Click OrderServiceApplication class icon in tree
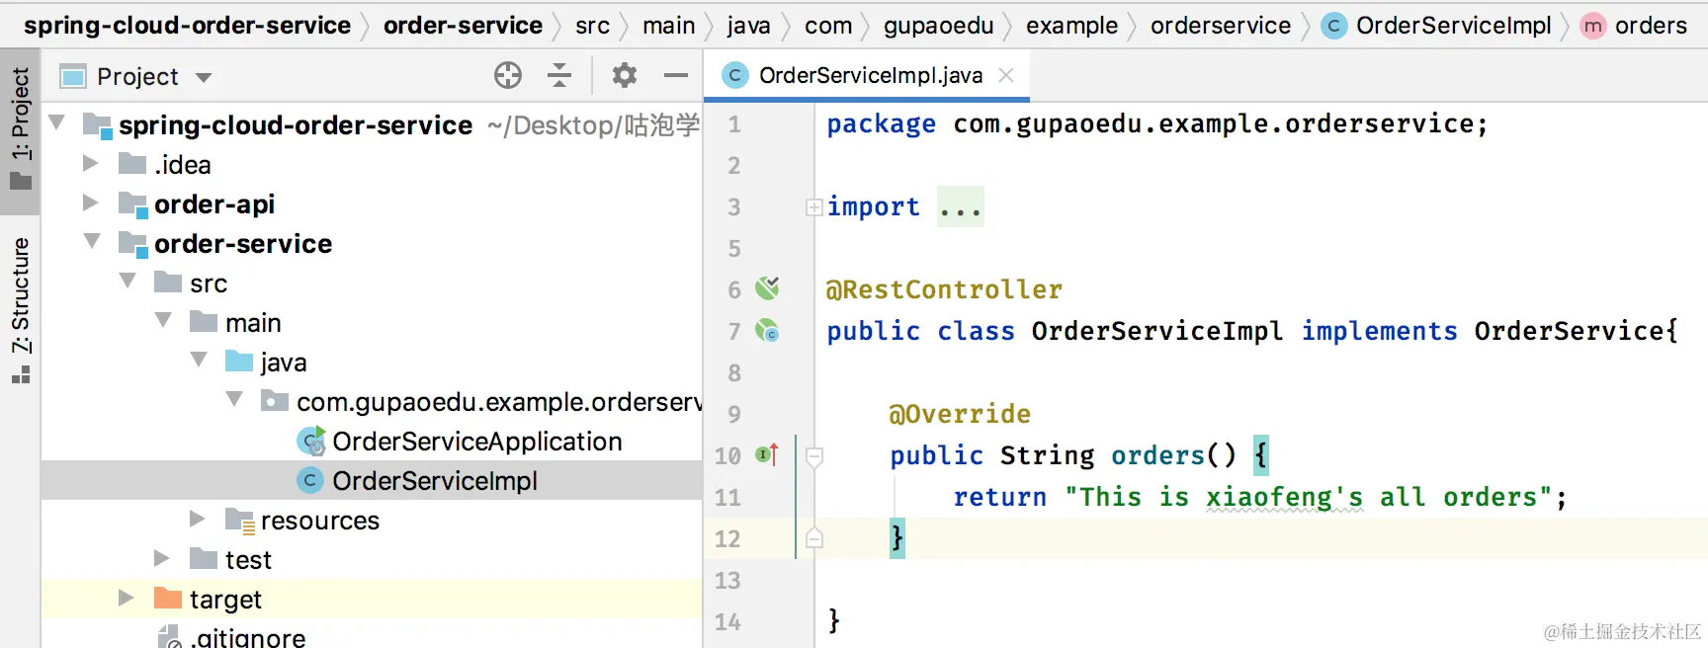This screenshot has width=1708, height=648. coord(311,441)
